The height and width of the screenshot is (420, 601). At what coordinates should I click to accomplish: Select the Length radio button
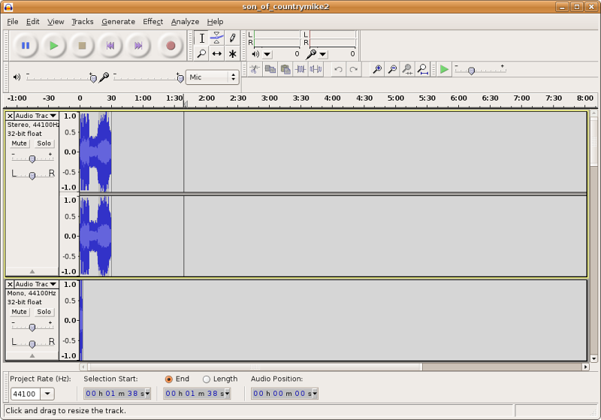206,379
